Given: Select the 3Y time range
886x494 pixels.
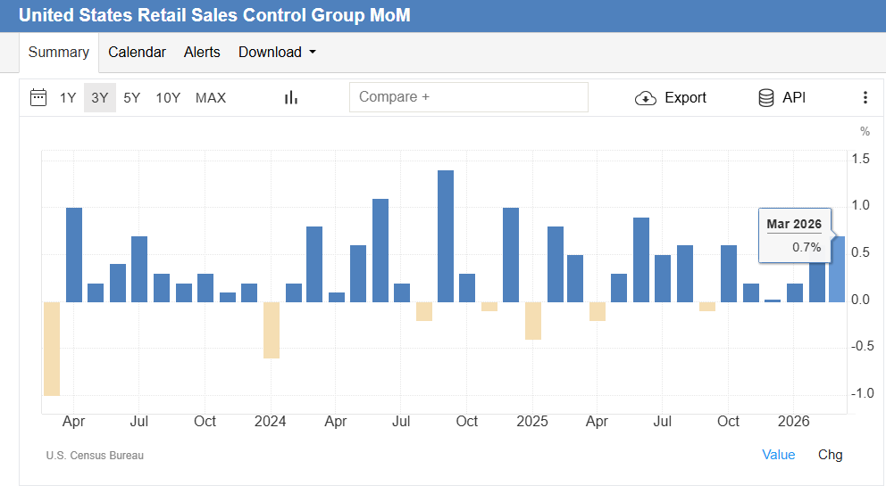Looking at the screenshot, I should click(x=100, y=98).
